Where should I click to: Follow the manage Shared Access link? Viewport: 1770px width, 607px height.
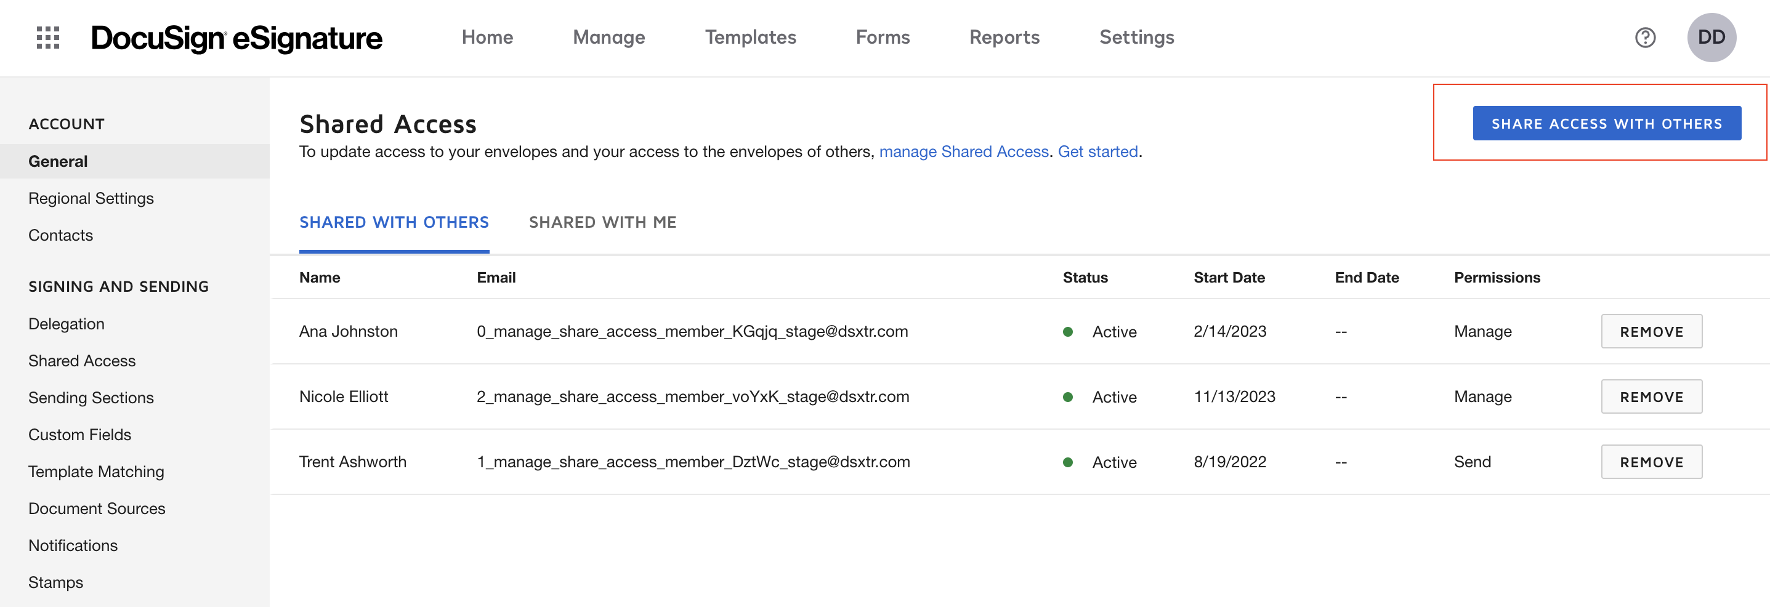point(963,151)
